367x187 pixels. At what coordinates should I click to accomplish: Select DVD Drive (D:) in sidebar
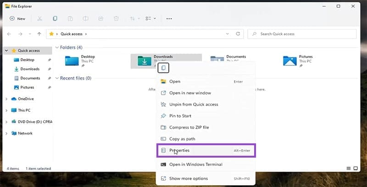35,122
